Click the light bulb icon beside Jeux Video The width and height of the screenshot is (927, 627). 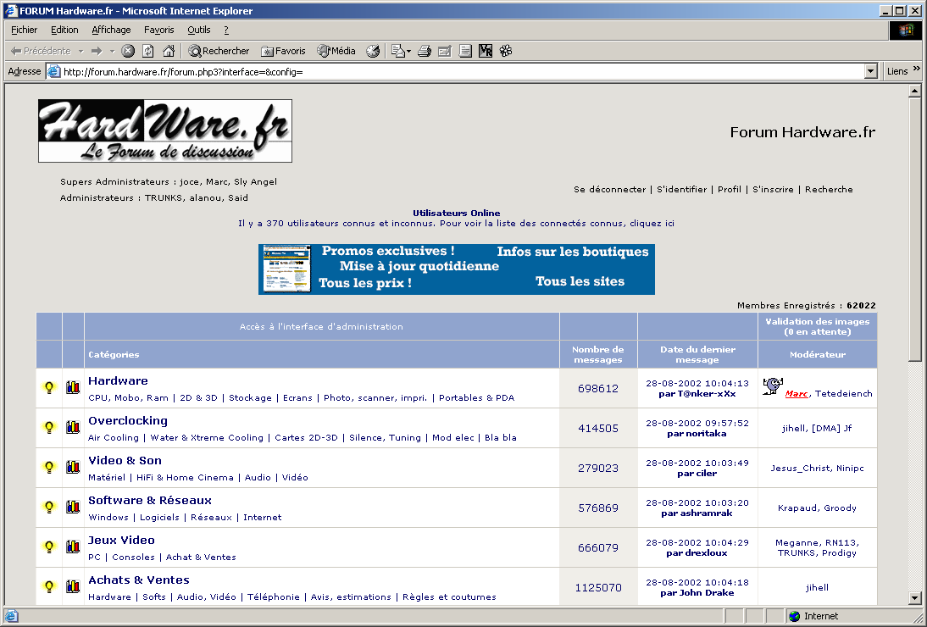tap(49, 547)
